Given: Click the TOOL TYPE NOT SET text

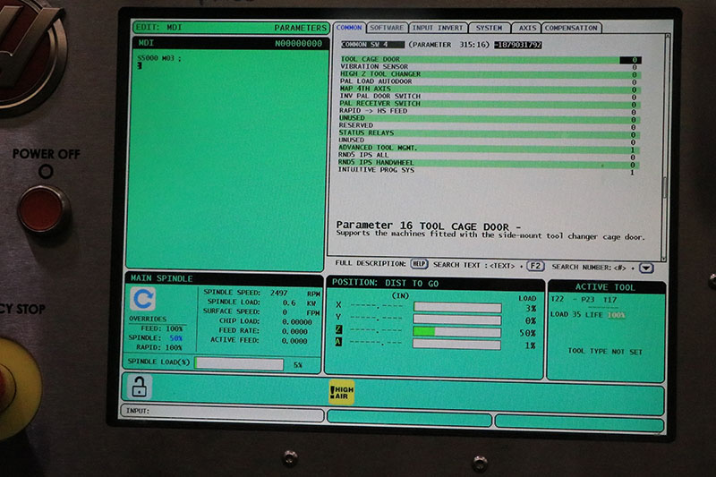Looking at the screenshot, I should click(605, 352).
